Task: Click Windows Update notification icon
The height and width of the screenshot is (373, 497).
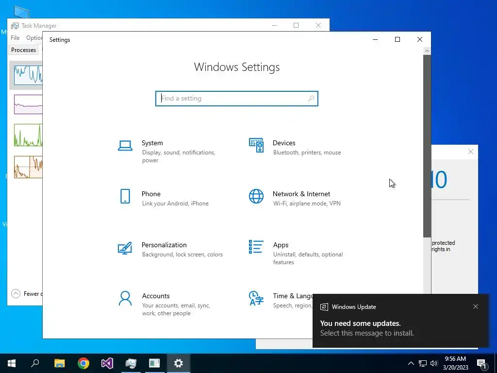Action: [324, 307]
